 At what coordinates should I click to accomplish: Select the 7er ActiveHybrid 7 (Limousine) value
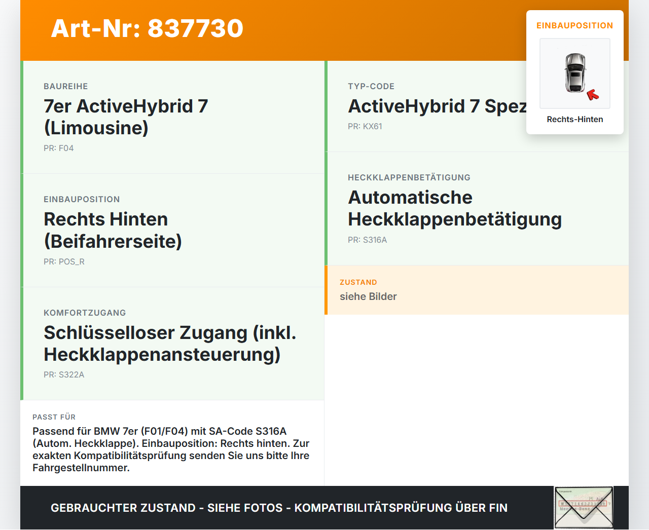click(x=126, y=117)
